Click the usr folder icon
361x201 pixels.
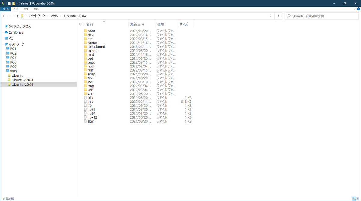(85, 90)
